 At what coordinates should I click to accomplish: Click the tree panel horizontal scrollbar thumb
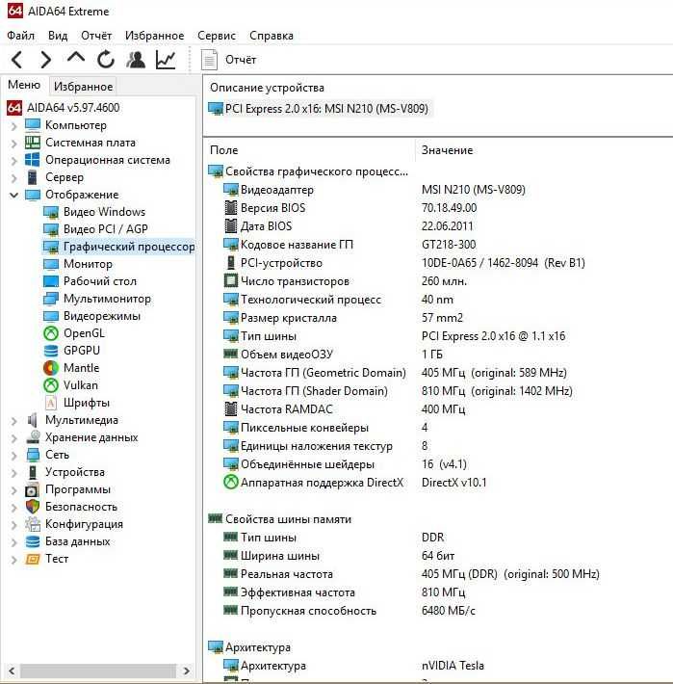point(97,671)
